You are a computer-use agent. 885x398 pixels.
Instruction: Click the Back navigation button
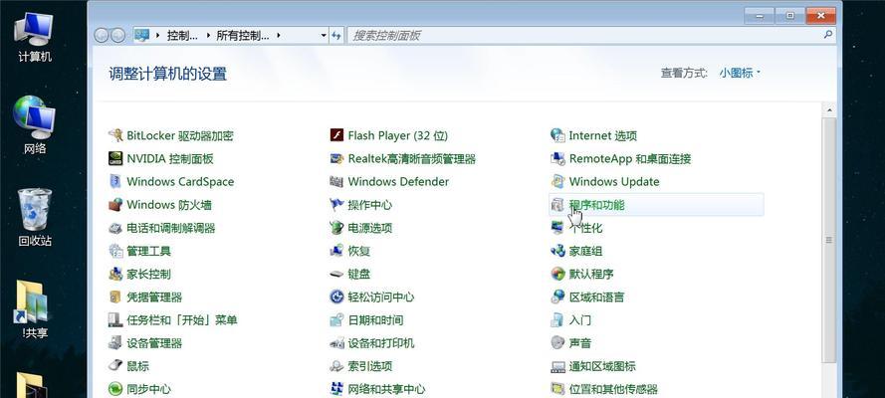(102, 36)
